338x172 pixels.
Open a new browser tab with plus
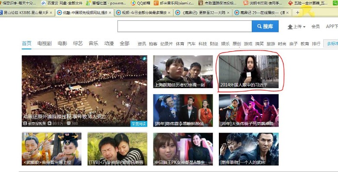tap(297, 13)
